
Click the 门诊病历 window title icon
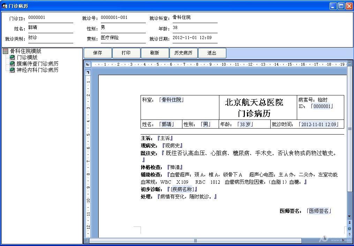click(x=5, y=6)
